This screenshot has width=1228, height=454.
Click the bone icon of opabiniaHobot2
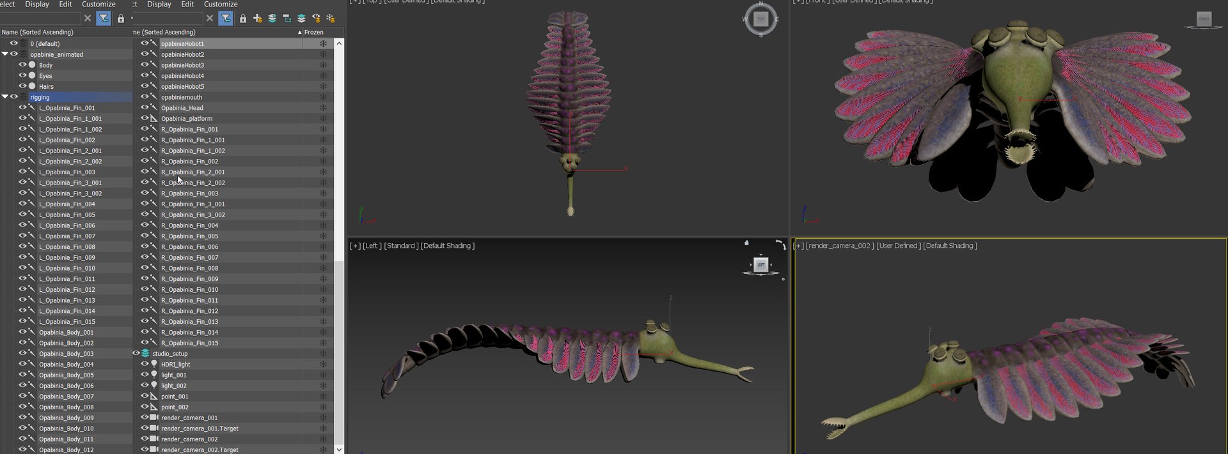pyautogui.click(x=154, y=54)
